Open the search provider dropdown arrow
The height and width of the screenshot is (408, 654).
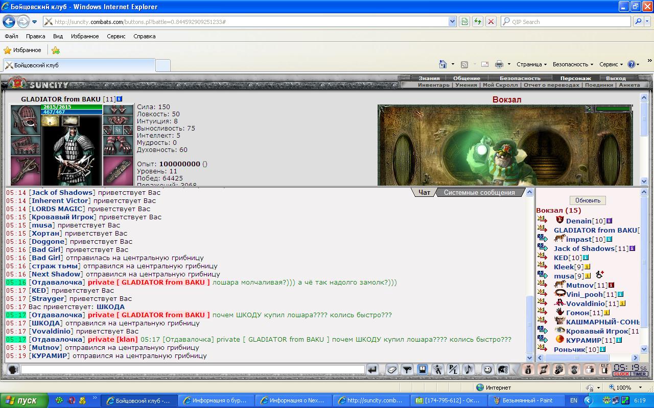click(x=648, y=21)
